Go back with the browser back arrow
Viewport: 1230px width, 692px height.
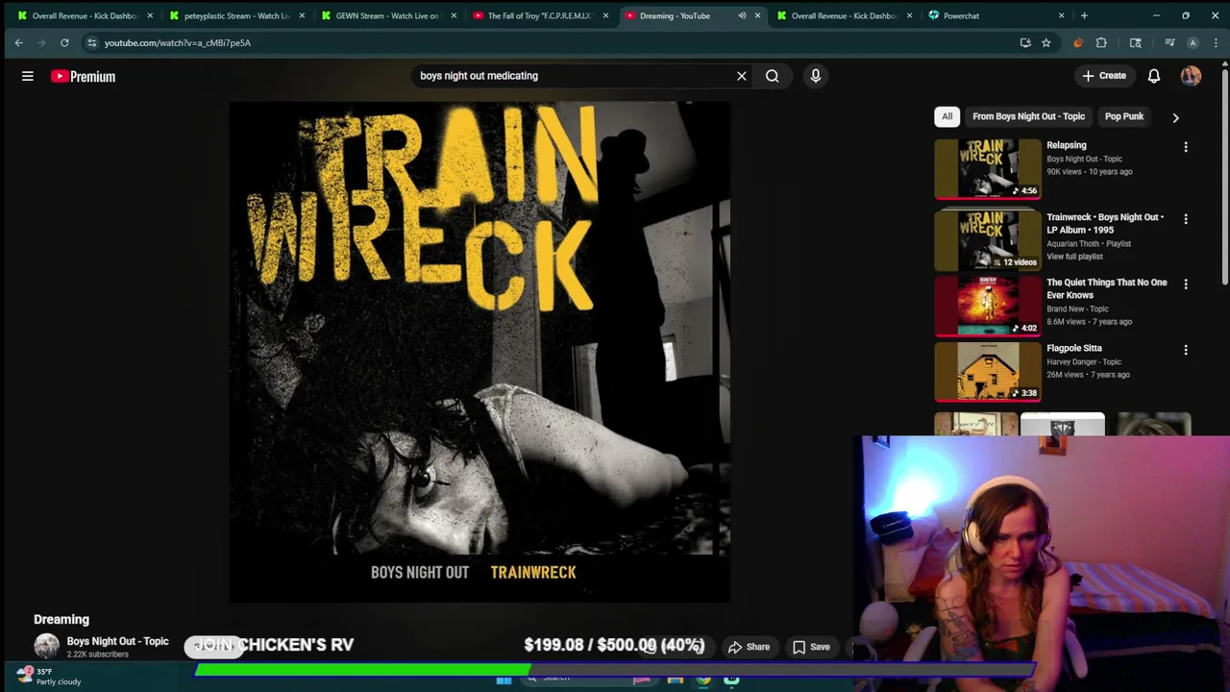click(x=18, y=42)
